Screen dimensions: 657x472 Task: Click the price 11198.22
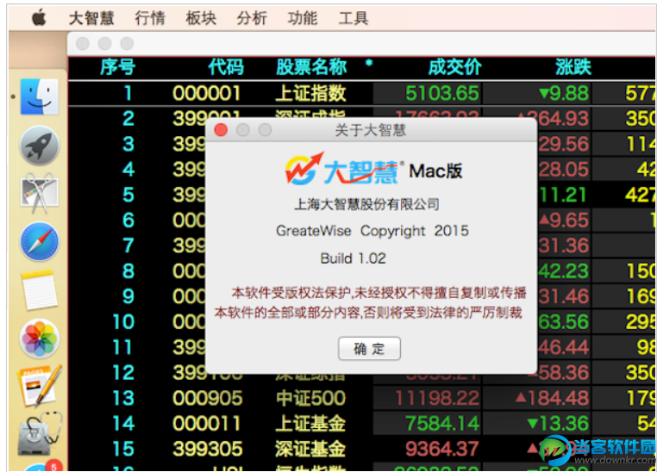(x=437, y=398)
